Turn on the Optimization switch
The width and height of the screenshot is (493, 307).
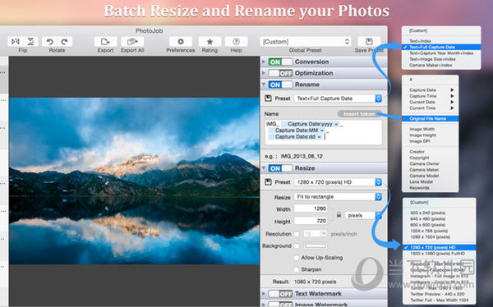pos(280,73)
